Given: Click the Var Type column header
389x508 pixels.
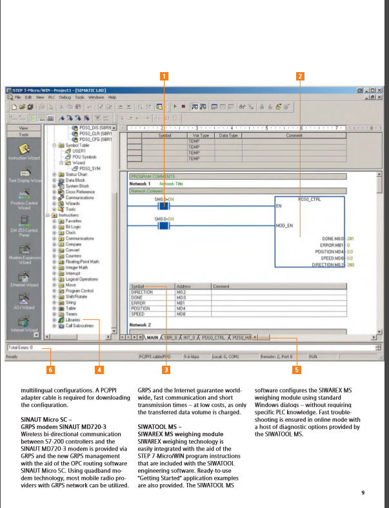Looking at the screenshot, I should (x=201, y=135).
